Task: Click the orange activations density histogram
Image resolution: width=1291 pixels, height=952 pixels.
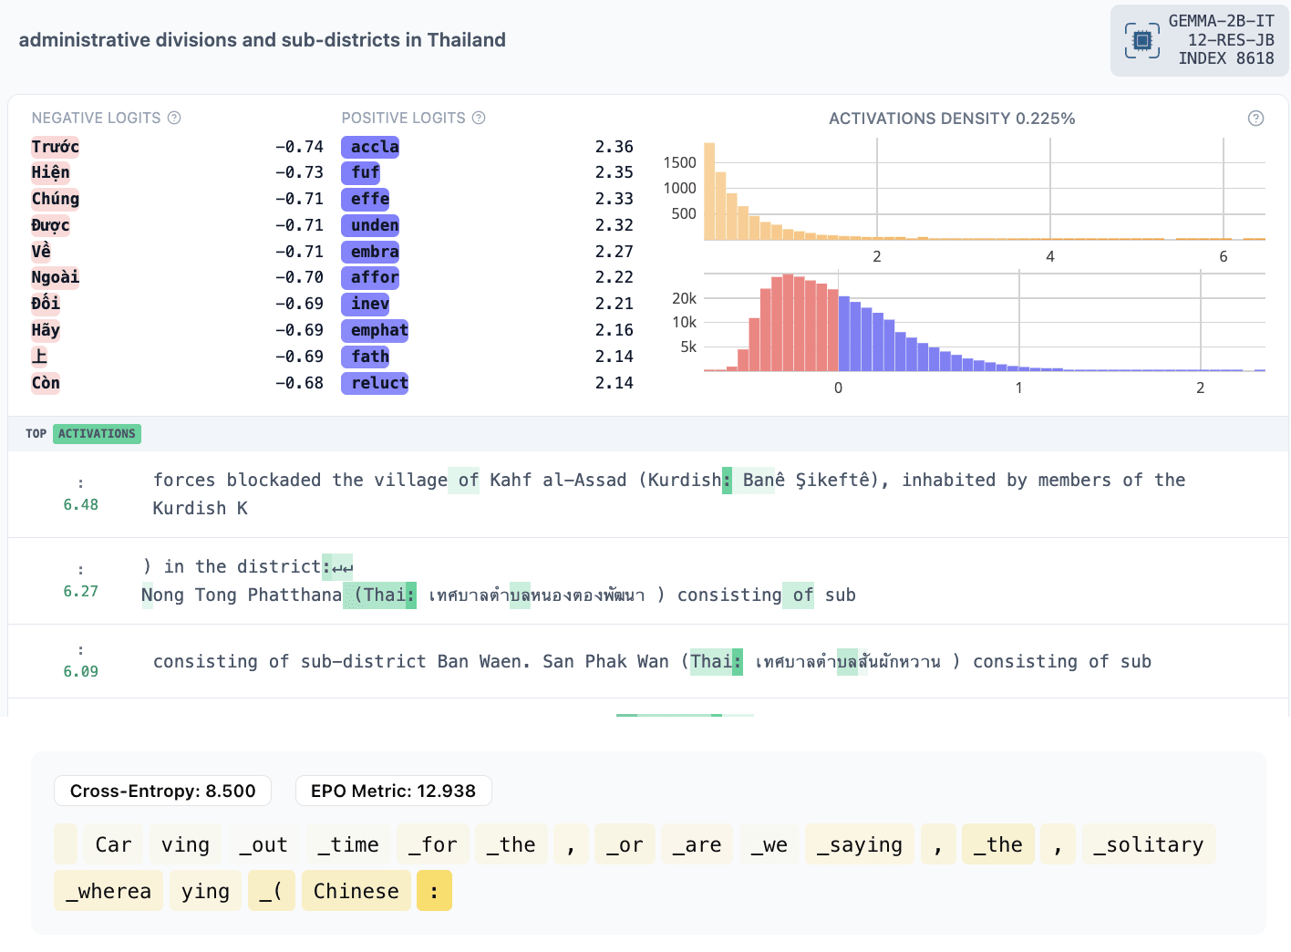Action: (x=983, y=196)
